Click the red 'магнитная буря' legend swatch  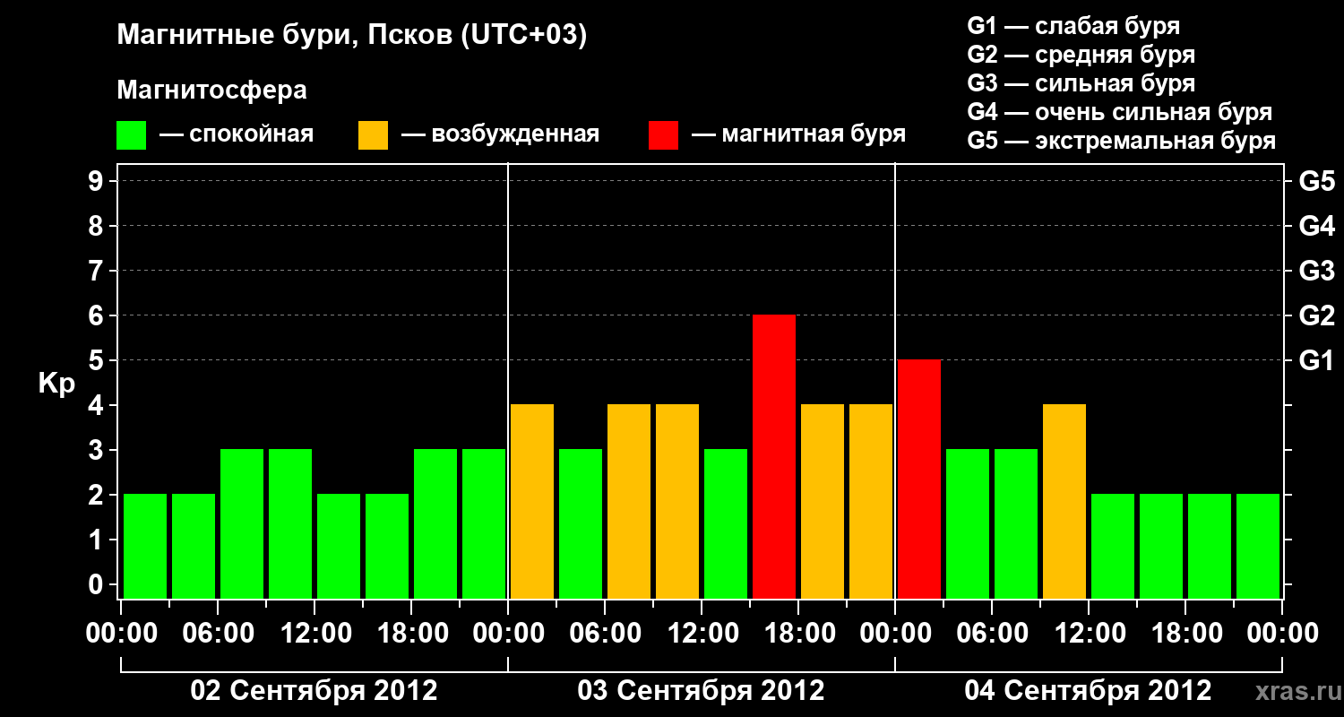click(x=663, y=135)
